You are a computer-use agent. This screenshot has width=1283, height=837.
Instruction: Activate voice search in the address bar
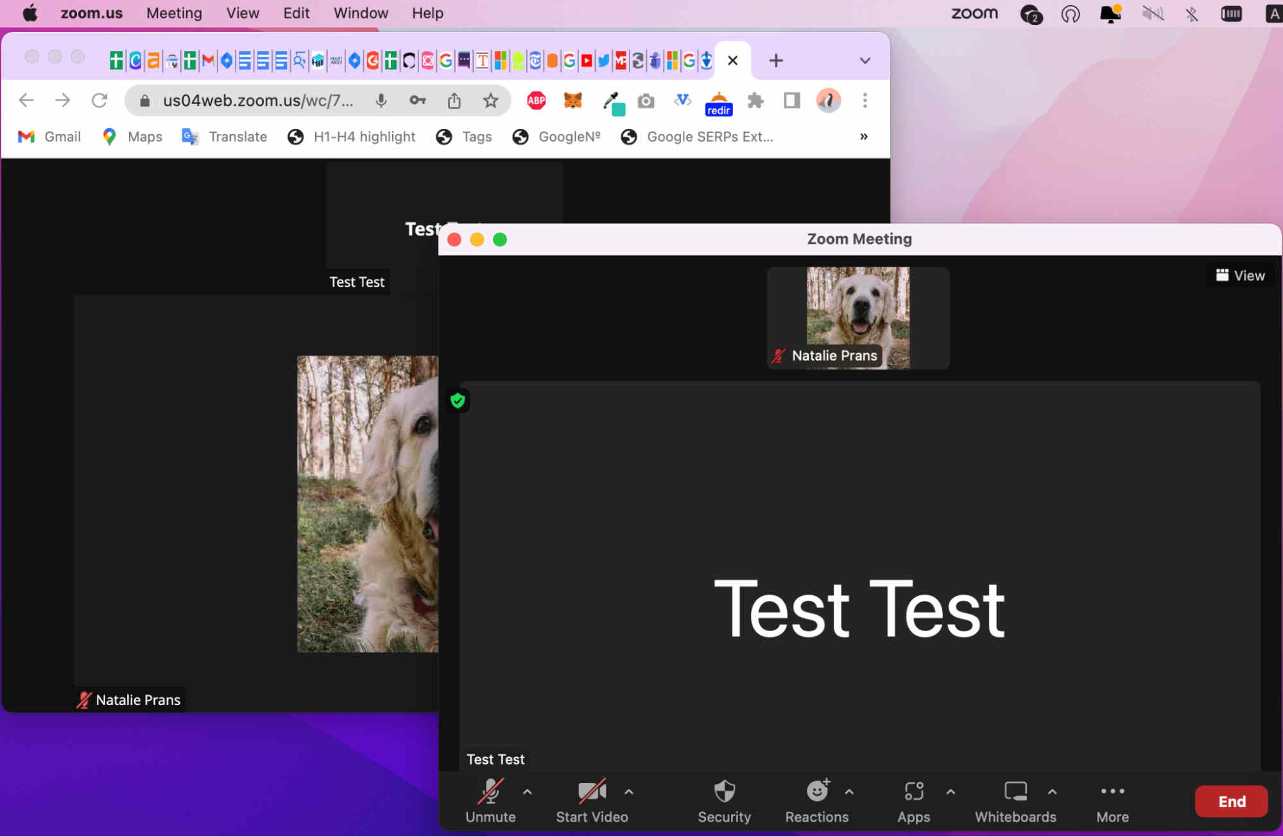[382, 101]
